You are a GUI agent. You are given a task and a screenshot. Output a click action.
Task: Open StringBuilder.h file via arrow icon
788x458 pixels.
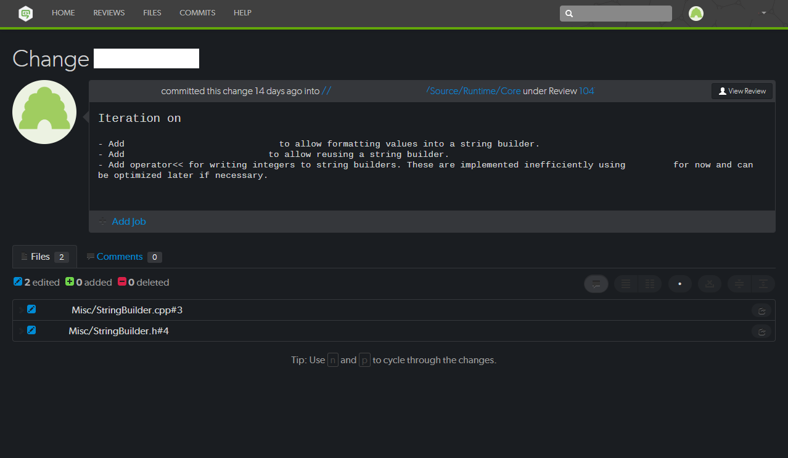click(x=761, y=332)
